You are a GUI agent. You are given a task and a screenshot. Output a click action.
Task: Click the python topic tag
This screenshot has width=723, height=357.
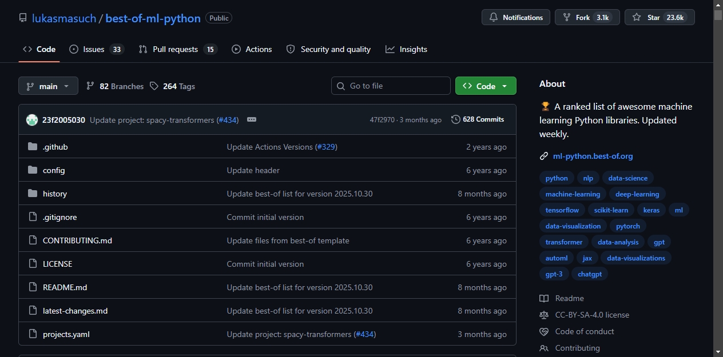point(557,178)
